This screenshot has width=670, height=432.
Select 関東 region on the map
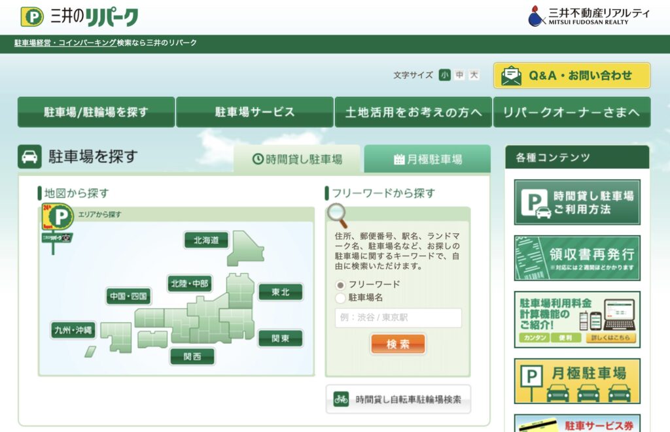point(281,339)
